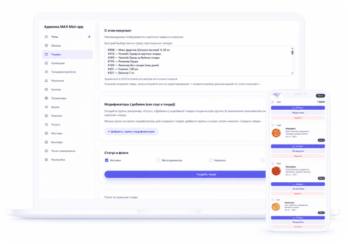Viewport: 348px width, 244px height.
Task: Click the Создать товар button
Action: (185, 174)
